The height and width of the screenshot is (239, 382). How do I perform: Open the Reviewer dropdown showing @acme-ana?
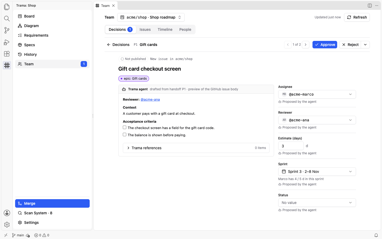click(x=317, y=120)
